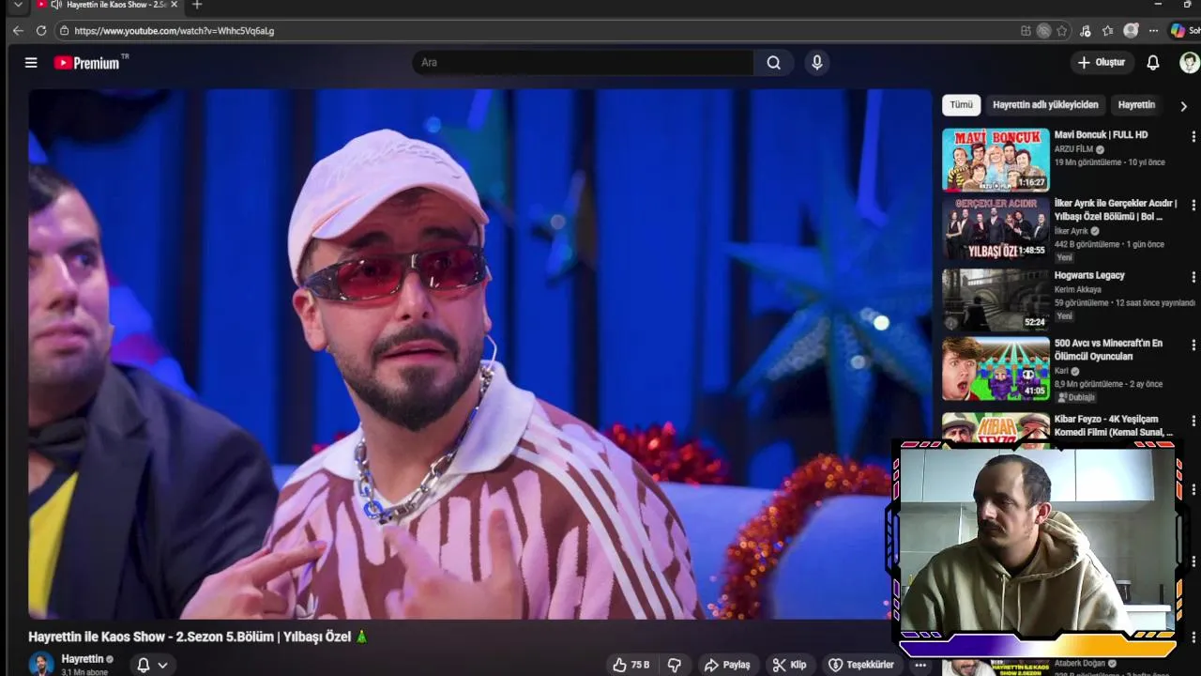
Task: Open the YouTube hamburger guide menu
Action: point(31,63)
